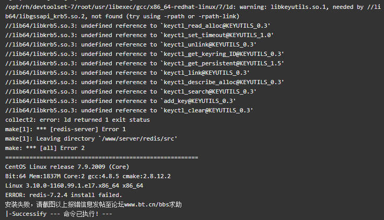The image size is (384, 220).
Task: Click the ld warning line about libkeyutils.so.1
Action: (x=193, y=7)
